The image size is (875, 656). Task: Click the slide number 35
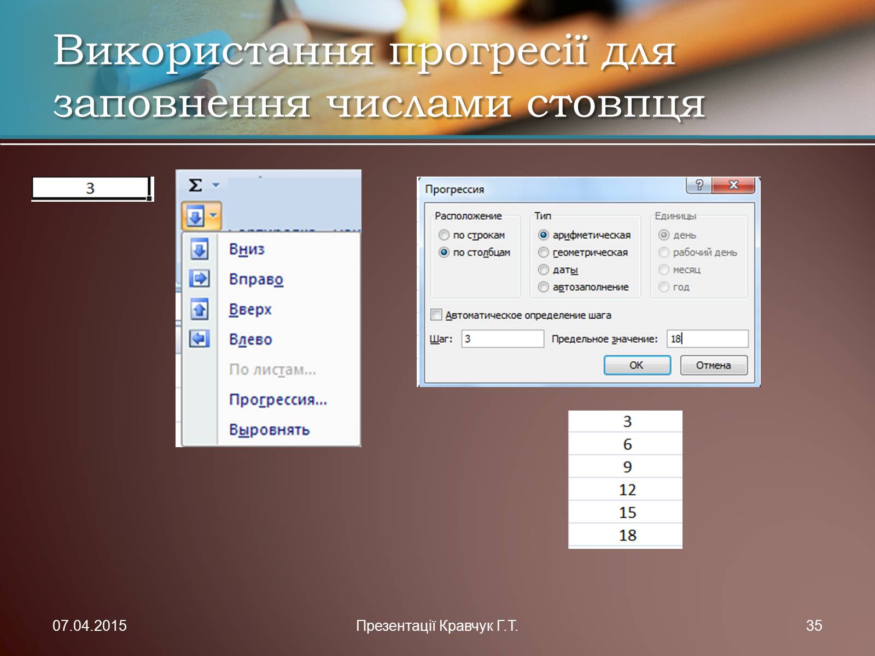[814, 625]
